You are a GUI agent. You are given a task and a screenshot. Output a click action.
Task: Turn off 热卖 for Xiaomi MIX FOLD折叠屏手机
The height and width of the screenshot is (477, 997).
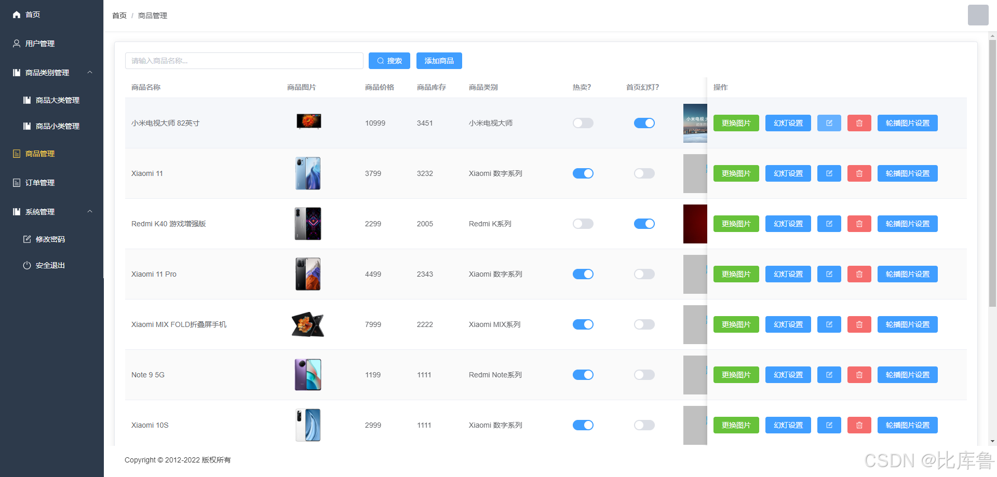click(x=583, y=324)
